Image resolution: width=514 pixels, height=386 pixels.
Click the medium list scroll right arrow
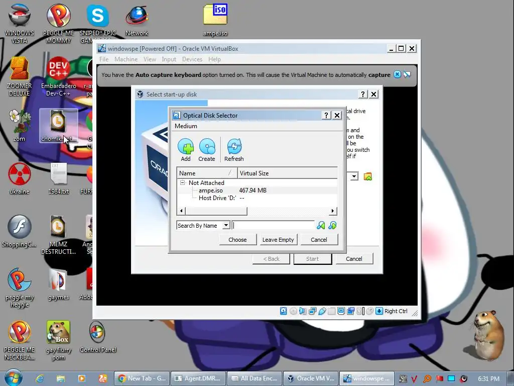[333, 211]
